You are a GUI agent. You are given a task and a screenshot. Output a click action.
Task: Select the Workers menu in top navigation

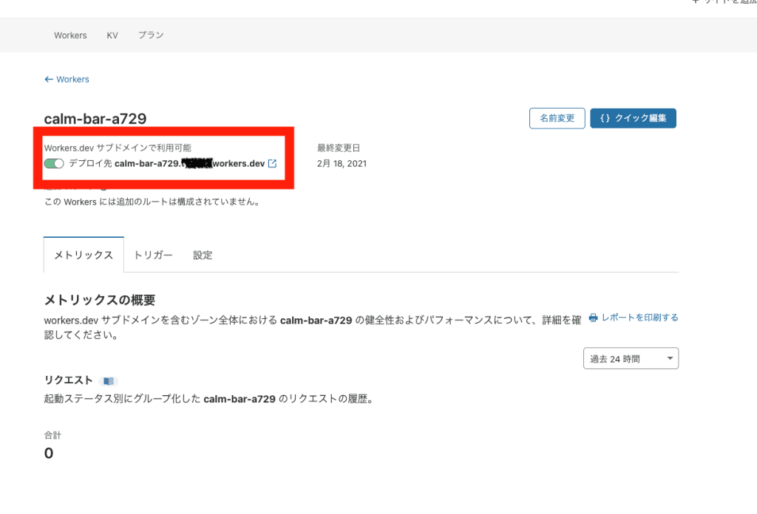point(70,35)
